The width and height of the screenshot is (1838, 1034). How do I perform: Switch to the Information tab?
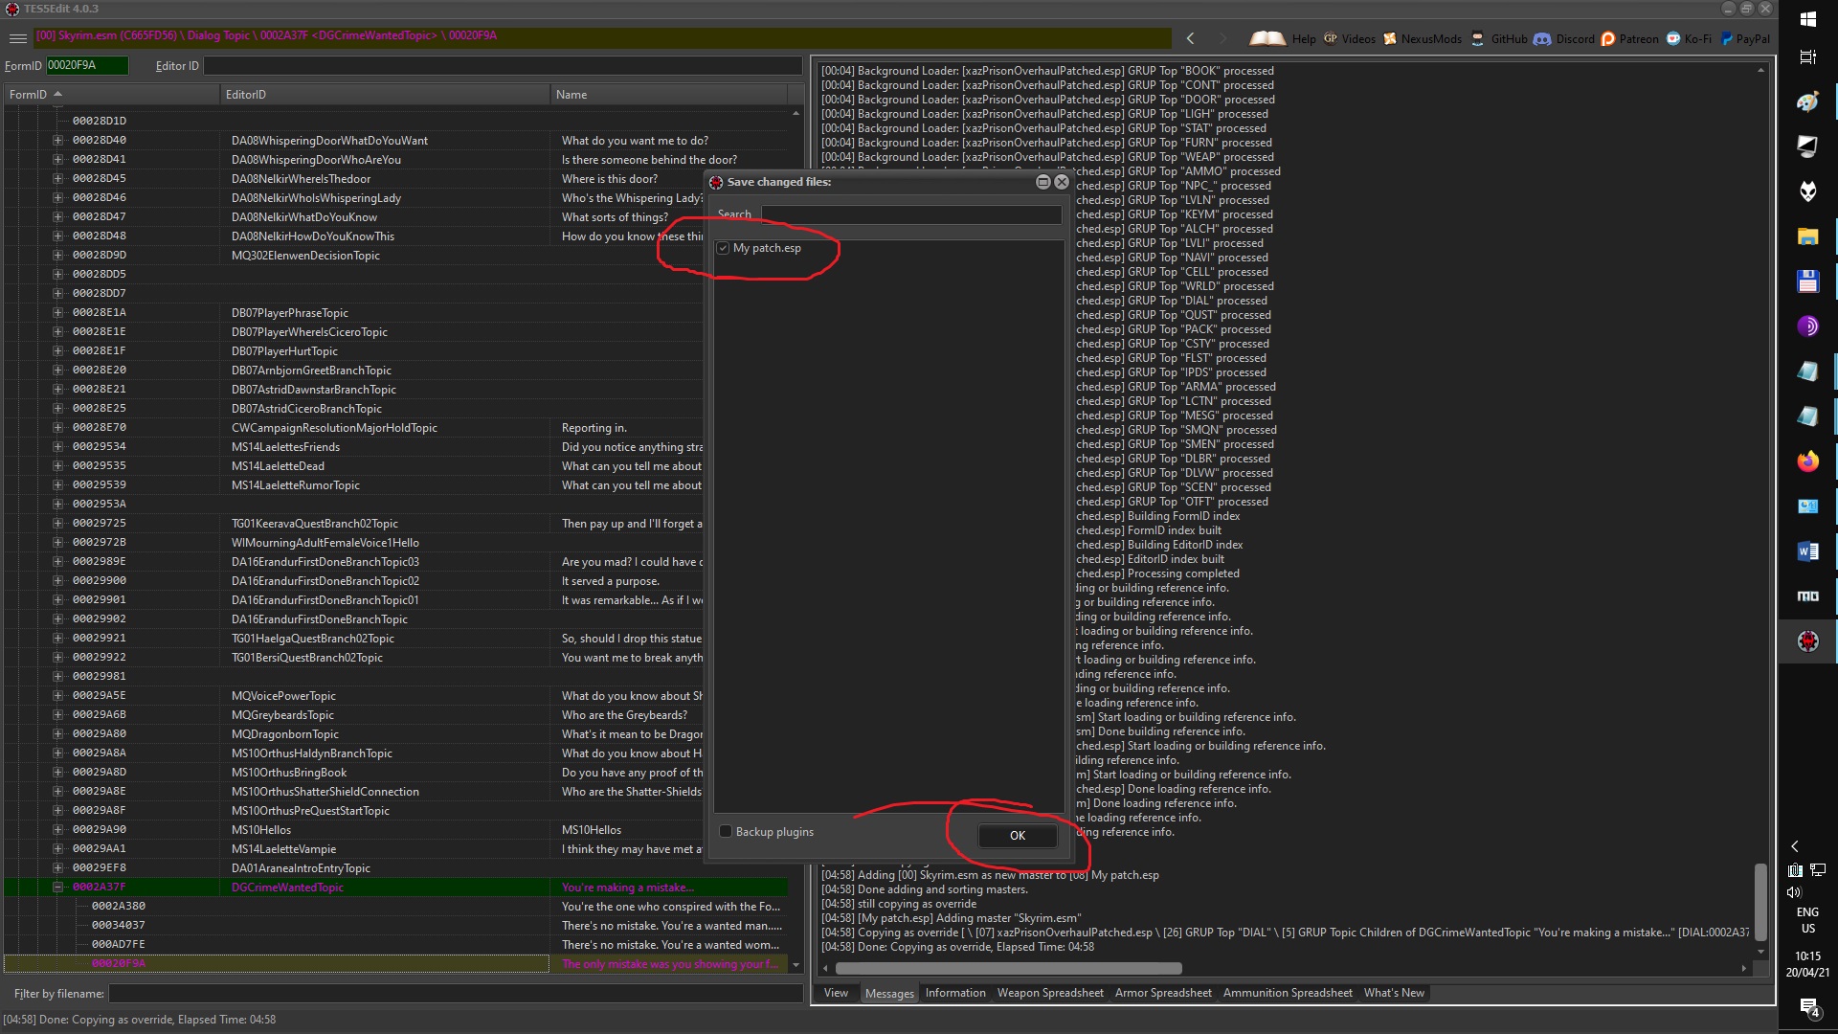coord(955,993)
